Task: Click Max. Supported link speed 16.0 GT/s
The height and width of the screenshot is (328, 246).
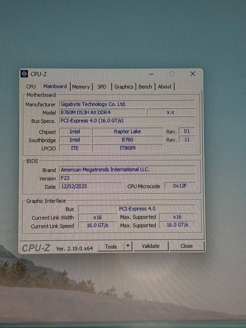Action: pyautogui.click(x=177, y=225)
